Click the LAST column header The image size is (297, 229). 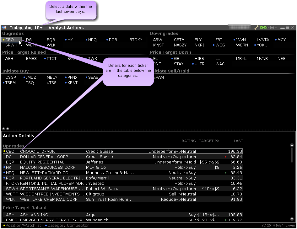click(238, 141)
